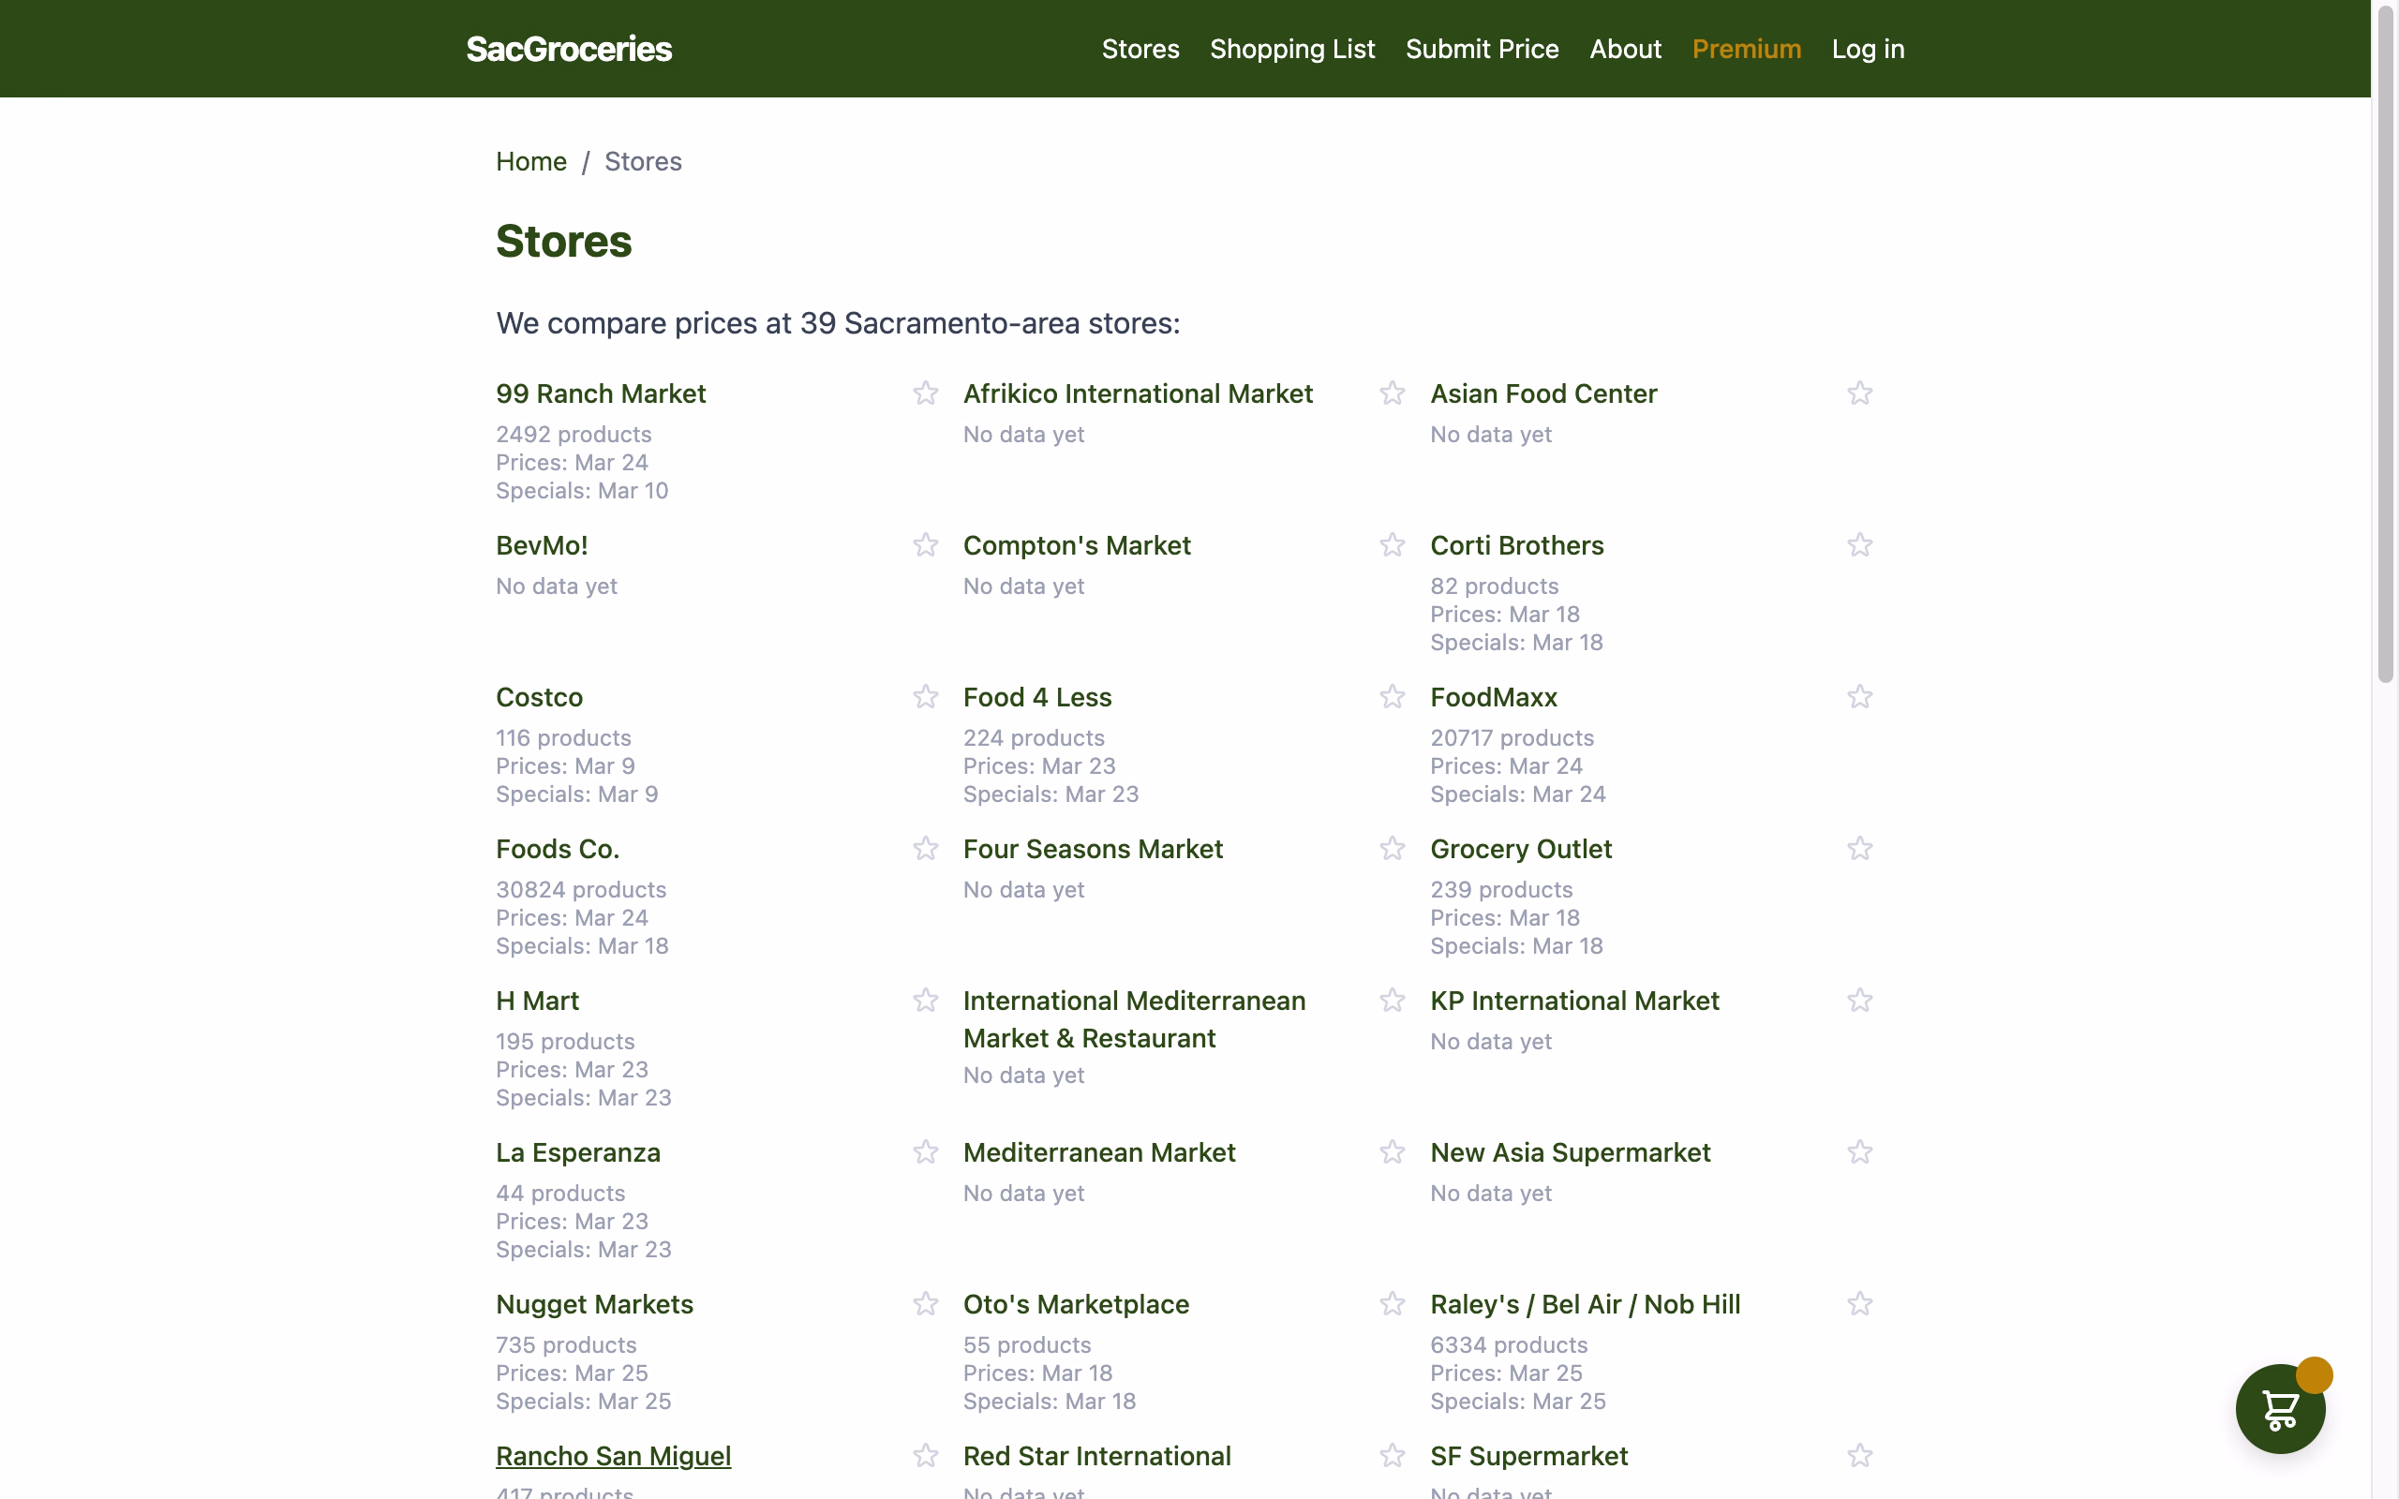Click Home in the breadcrumb trail
This screenshot has height=1499, width=2399.
[x=531, y=160]
